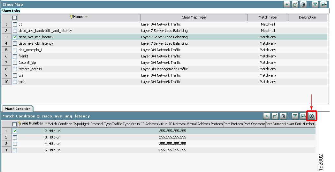Screen dimensions: 335x172
Task: Check the test row checkbox
Action: (15, 82)
